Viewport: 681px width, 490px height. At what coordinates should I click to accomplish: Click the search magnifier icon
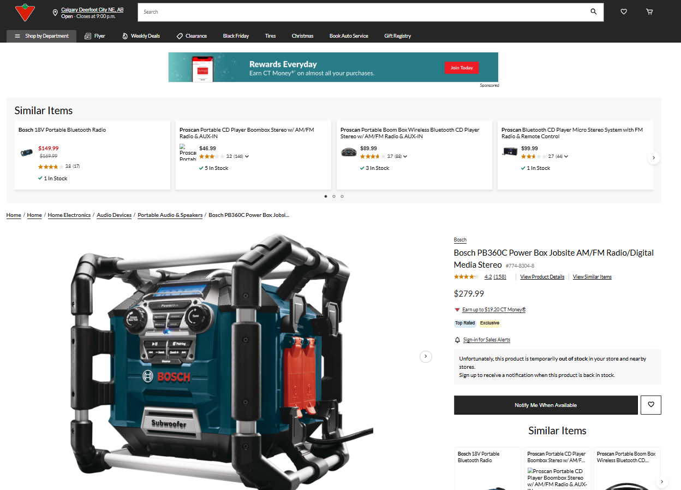tap(593, 11)
